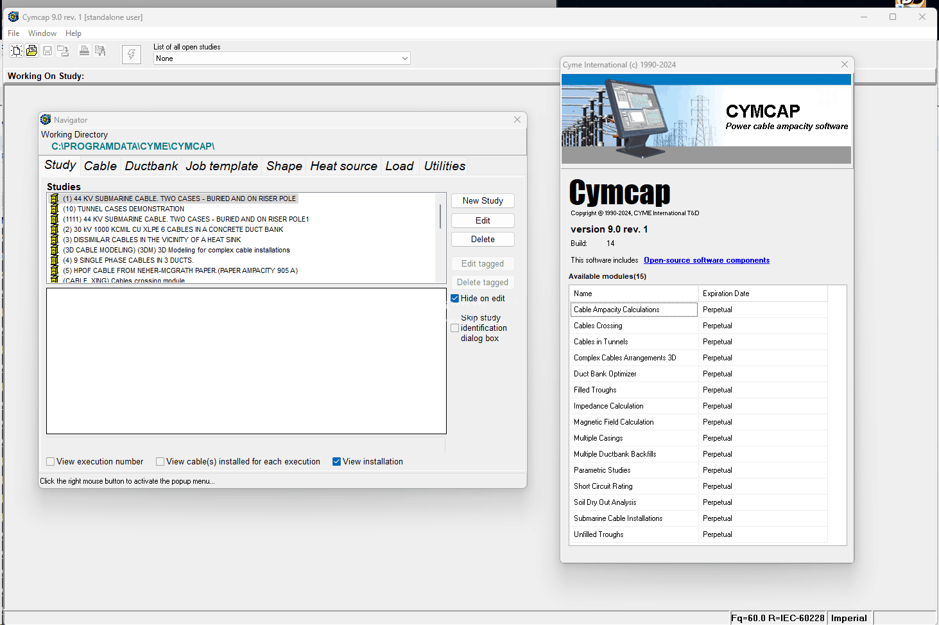Click the Fq=60.0 R=IEC-60228 status entry
Viewport: 939px width, 625px height.
click(778, 618)
